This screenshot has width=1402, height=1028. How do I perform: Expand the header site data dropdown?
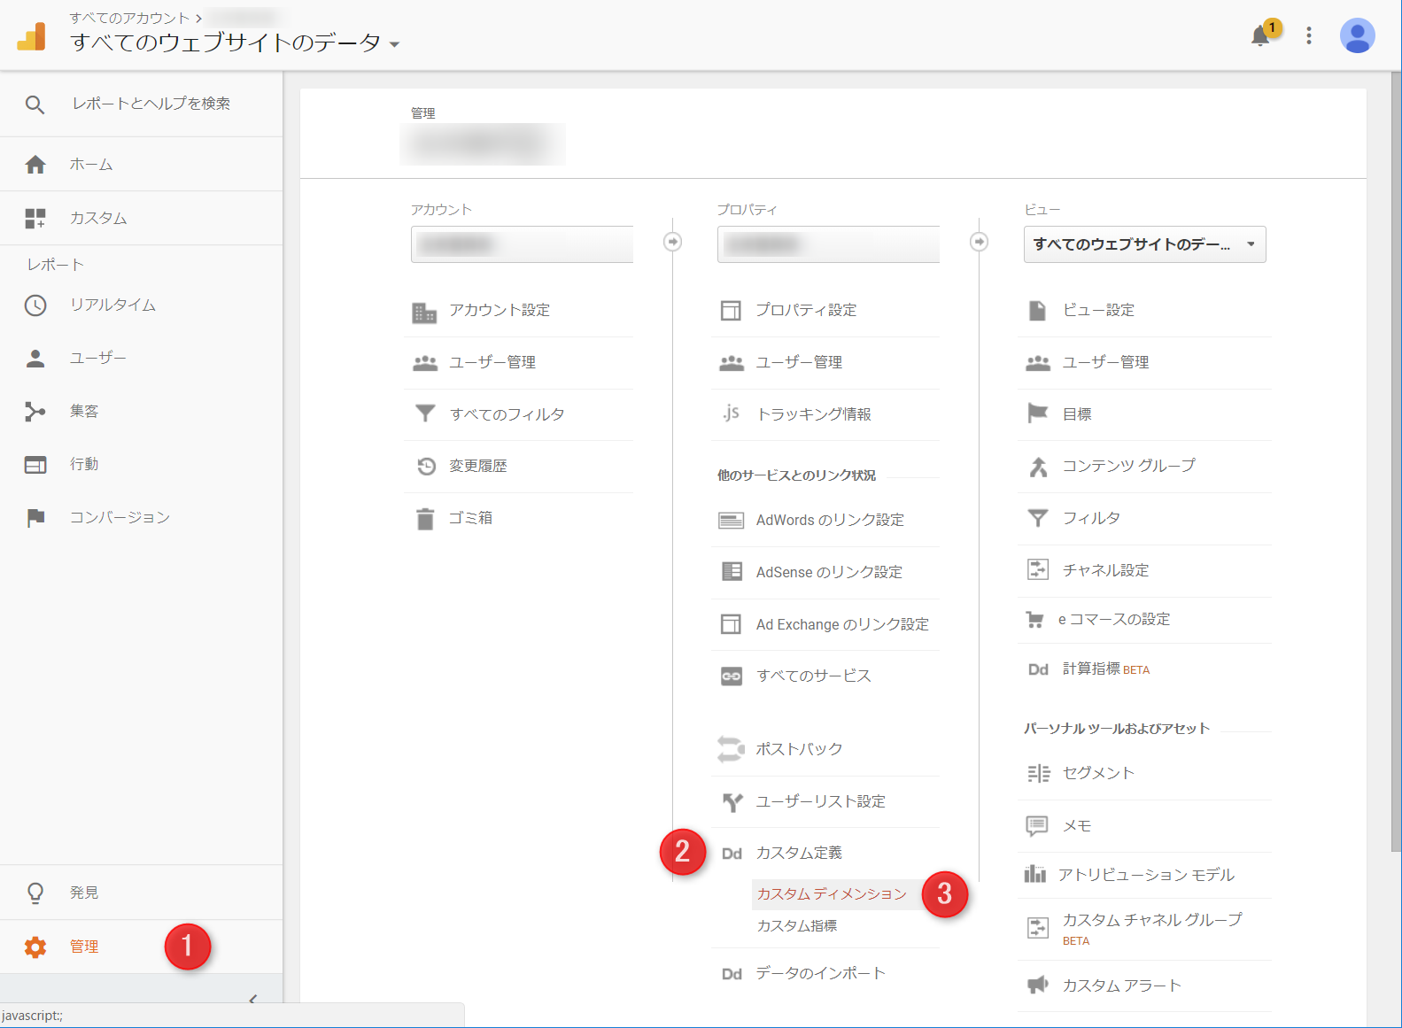pyautogui.click(x=394, y=44)
